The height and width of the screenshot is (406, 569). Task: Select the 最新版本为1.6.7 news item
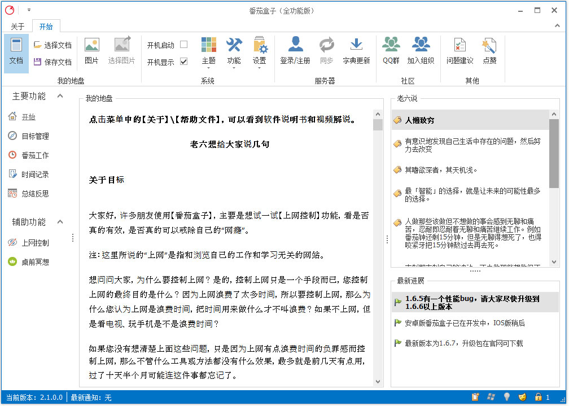pyautogui.click(x=475, y=343)
